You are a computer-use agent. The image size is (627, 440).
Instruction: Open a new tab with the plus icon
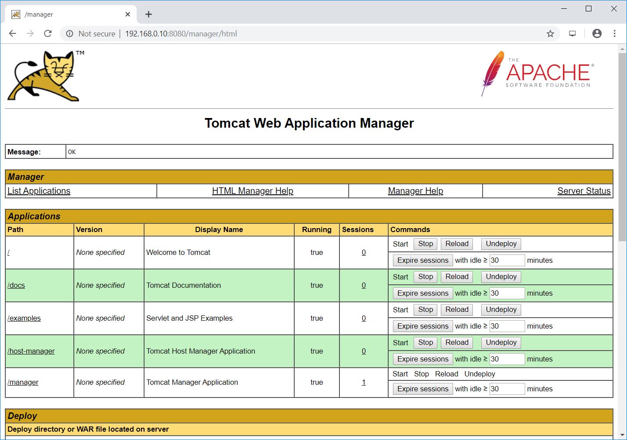[x=148, y=14]
